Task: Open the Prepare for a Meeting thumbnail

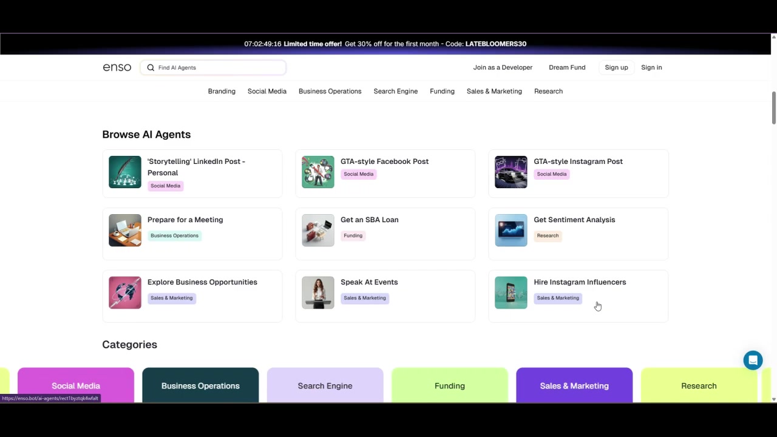Action: tap(125, 230)
